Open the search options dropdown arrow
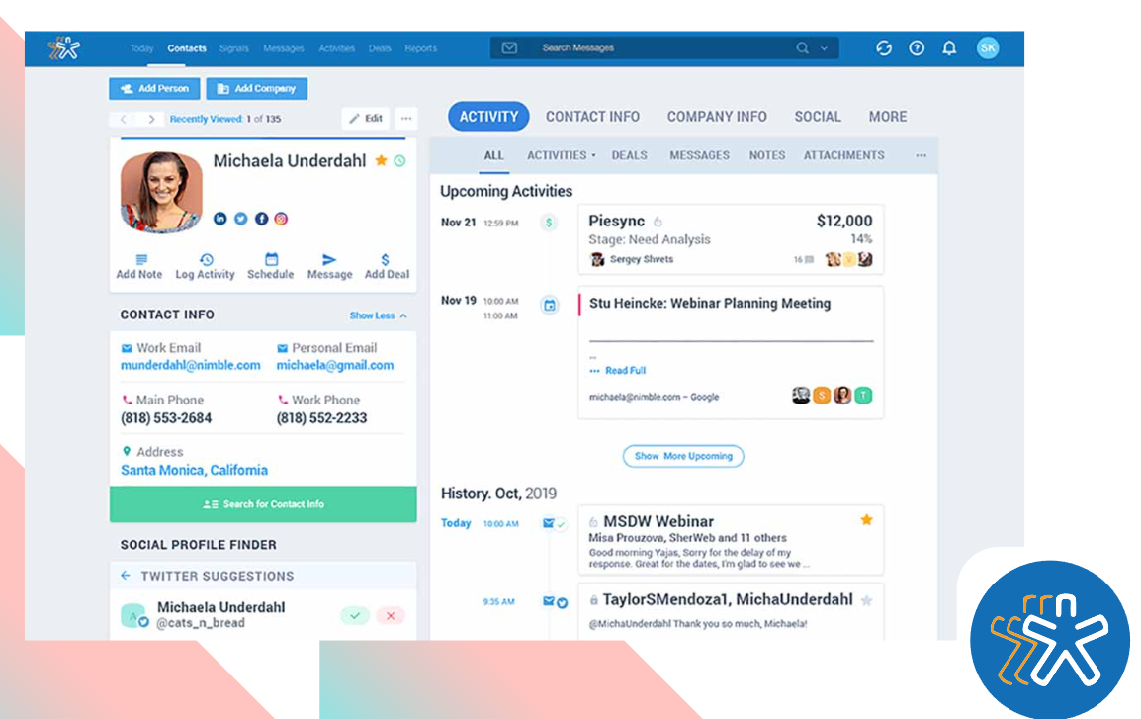 [x=824, y=48]
